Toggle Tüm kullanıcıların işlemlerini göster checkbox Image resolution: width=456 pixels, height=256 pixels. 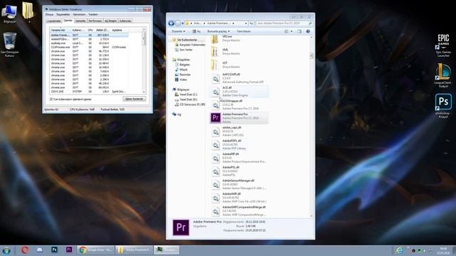[51, 100]
